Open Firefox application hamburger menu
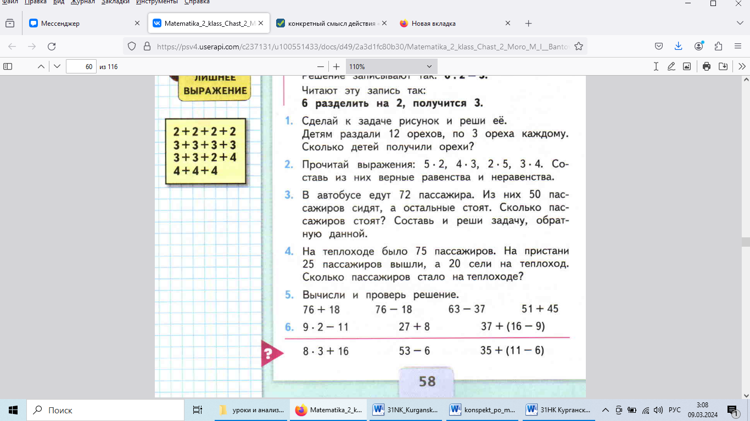 point(738,47)
